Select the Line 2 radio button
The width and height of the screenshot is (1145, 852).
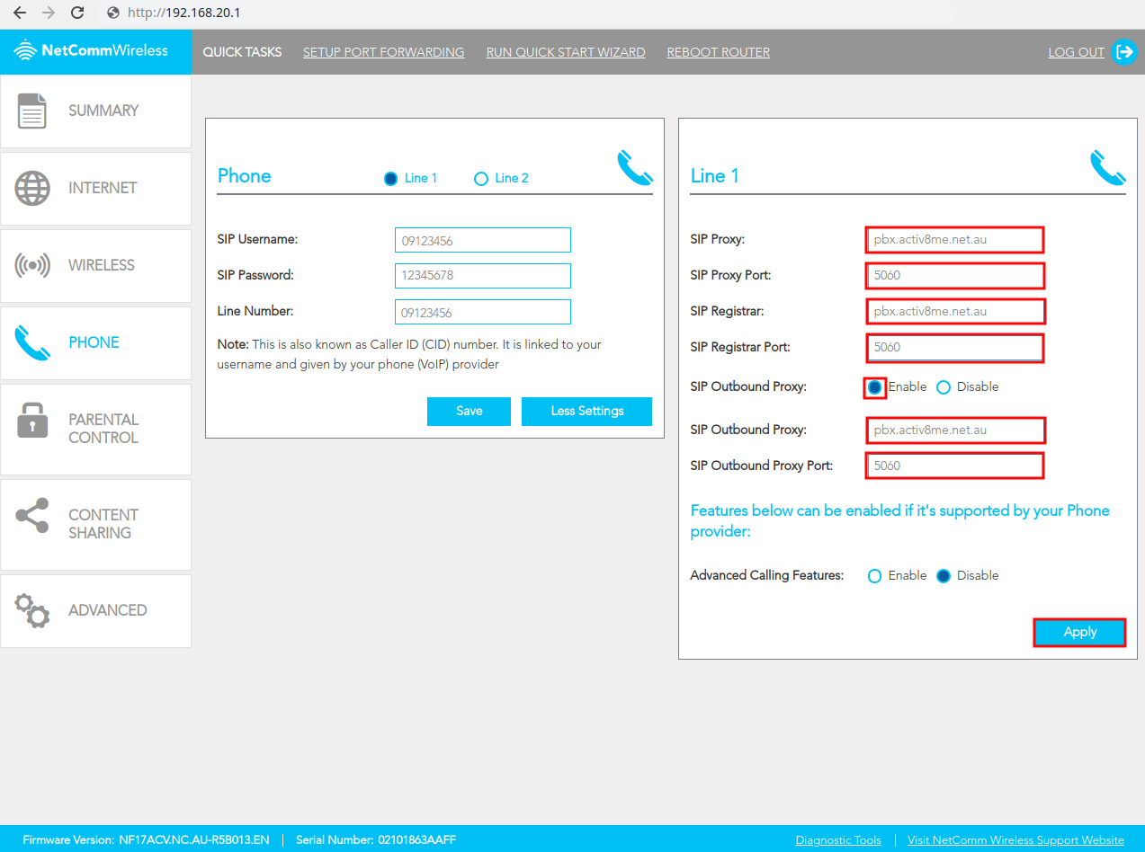click(x=480, y=179)
